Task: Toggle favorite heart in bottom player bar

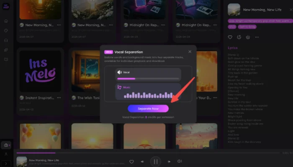Action: click(x=131, y=161)
